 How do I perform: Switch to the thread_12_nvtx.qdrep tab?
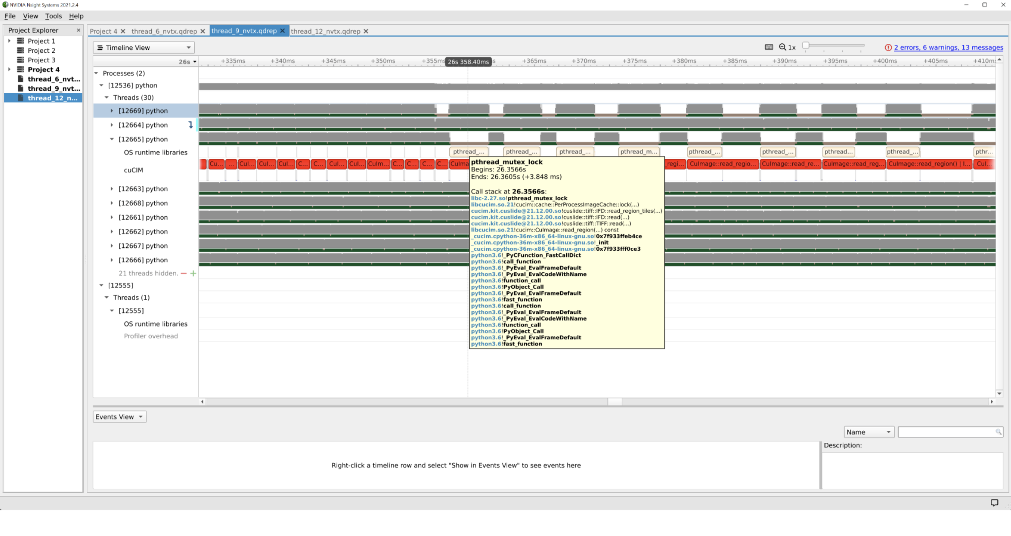(326, 32)
